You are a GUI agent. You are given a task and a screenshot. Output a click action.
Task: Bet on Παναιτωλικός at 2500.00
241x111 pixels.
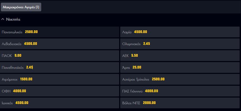coord(60,32)
